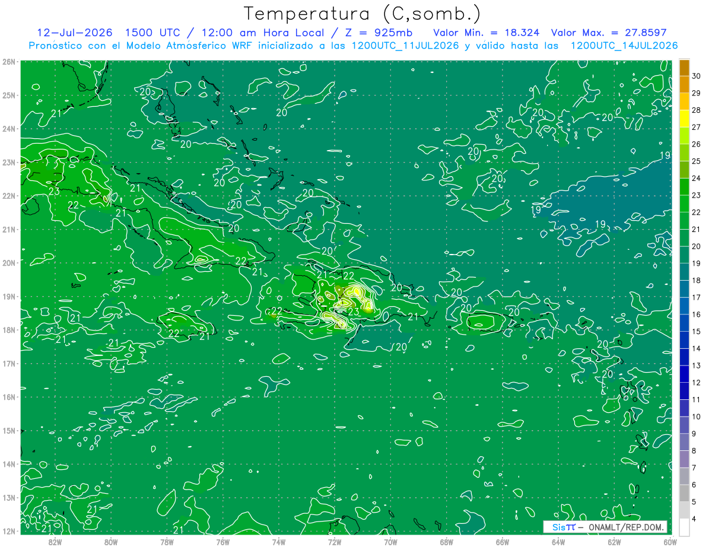Click the color scale label 30
Image resolution: width=712 pixels, height=550 pixels.
(x=696, y=76)
